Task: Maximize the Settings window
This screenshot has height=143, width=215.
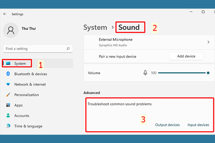Action: [x=203, y=12]
